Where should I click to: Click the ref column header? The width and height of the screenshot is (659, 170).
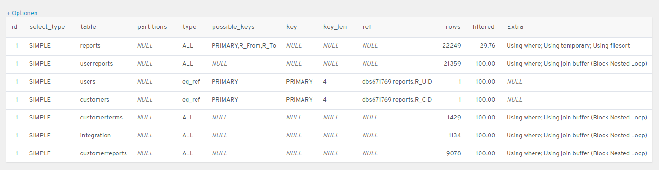tap(367, 27)
